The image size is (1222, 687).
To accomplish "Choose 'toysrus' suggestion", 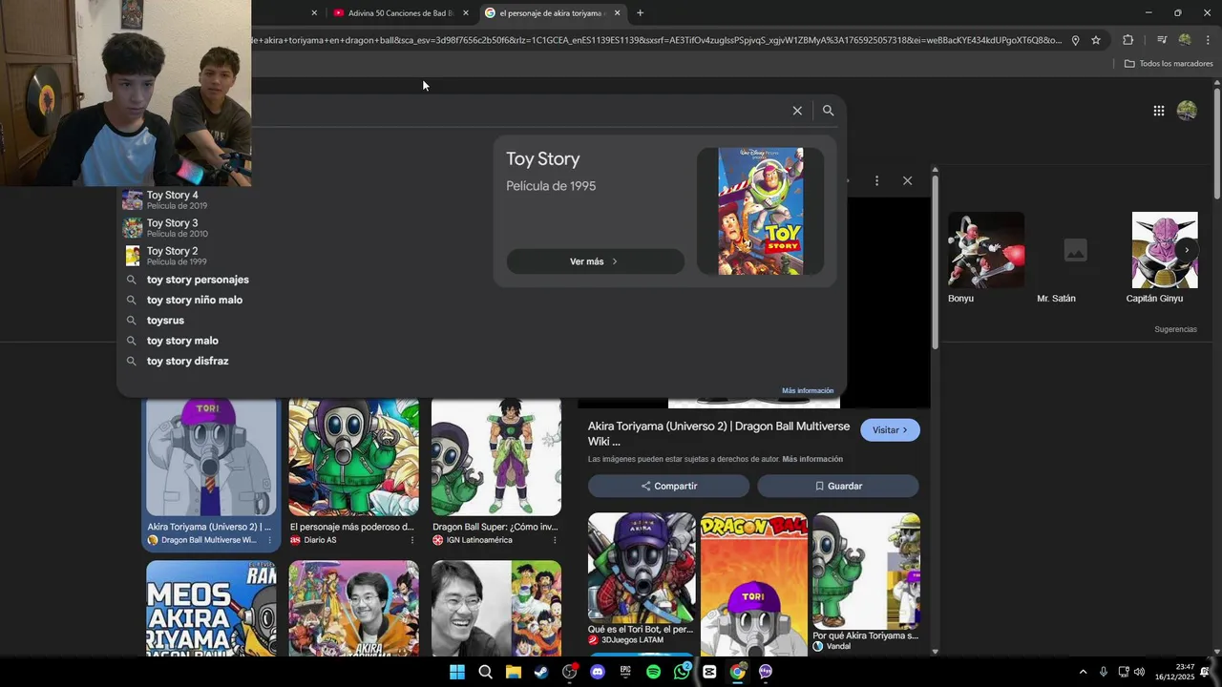I will point(165,321).
